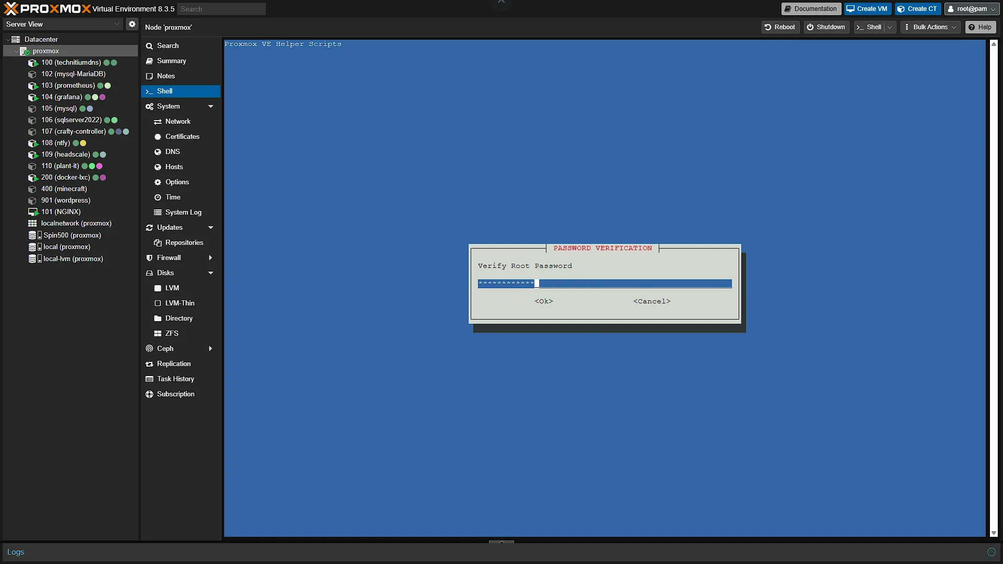Screen dimensions: 1003x564
Task: Collapse the System menu section arrow
Action: click(211, 107)
